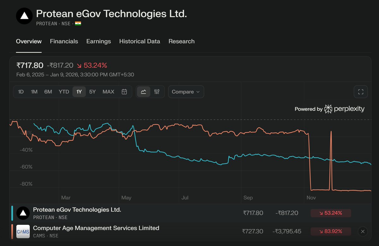Switch to the Financials tab
Image resolution: width=379 pixels, height=246 pixels.
point(64,41)
